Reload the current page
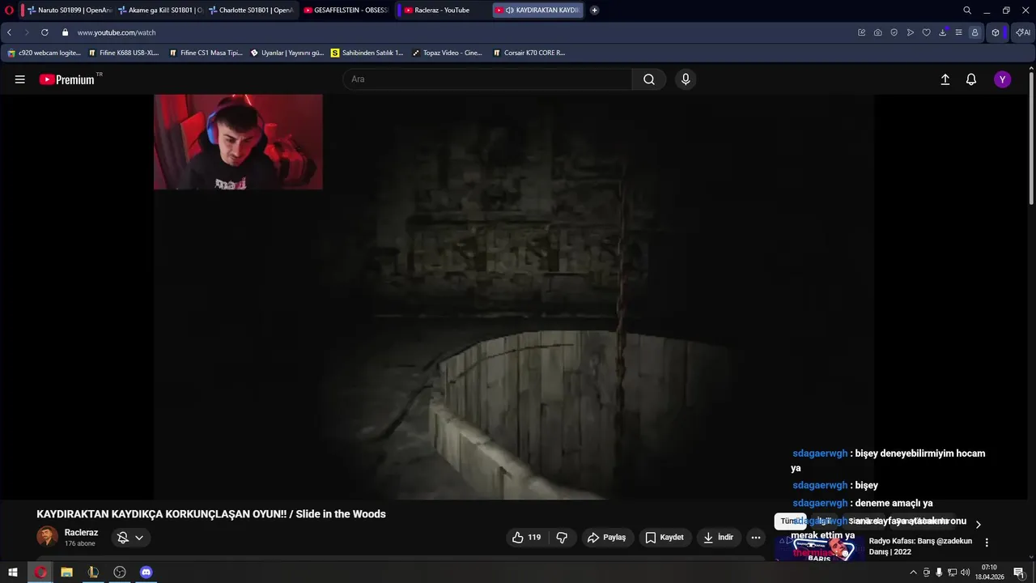This screenshot has height=583, width=1036. tap(45, 32)
